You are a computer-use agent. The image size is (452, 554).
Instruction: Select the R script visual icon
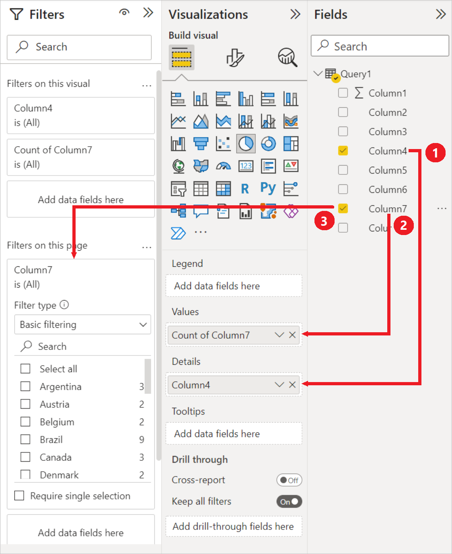[246, 188]
